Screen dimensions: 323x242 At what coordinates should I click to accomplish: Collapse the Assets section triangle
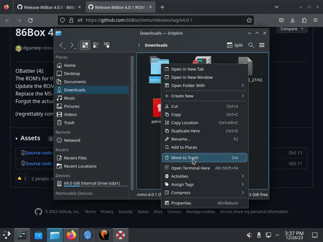coord(16,139)
